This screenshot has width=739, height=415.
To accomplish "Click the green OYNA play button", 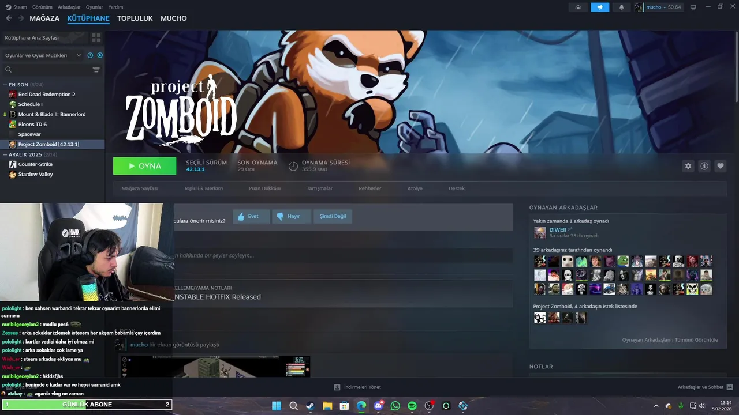I will (145, 166).
